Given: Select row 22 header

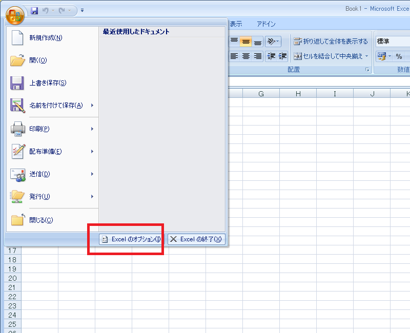Looking at the screenshot, I should (12, 297).
